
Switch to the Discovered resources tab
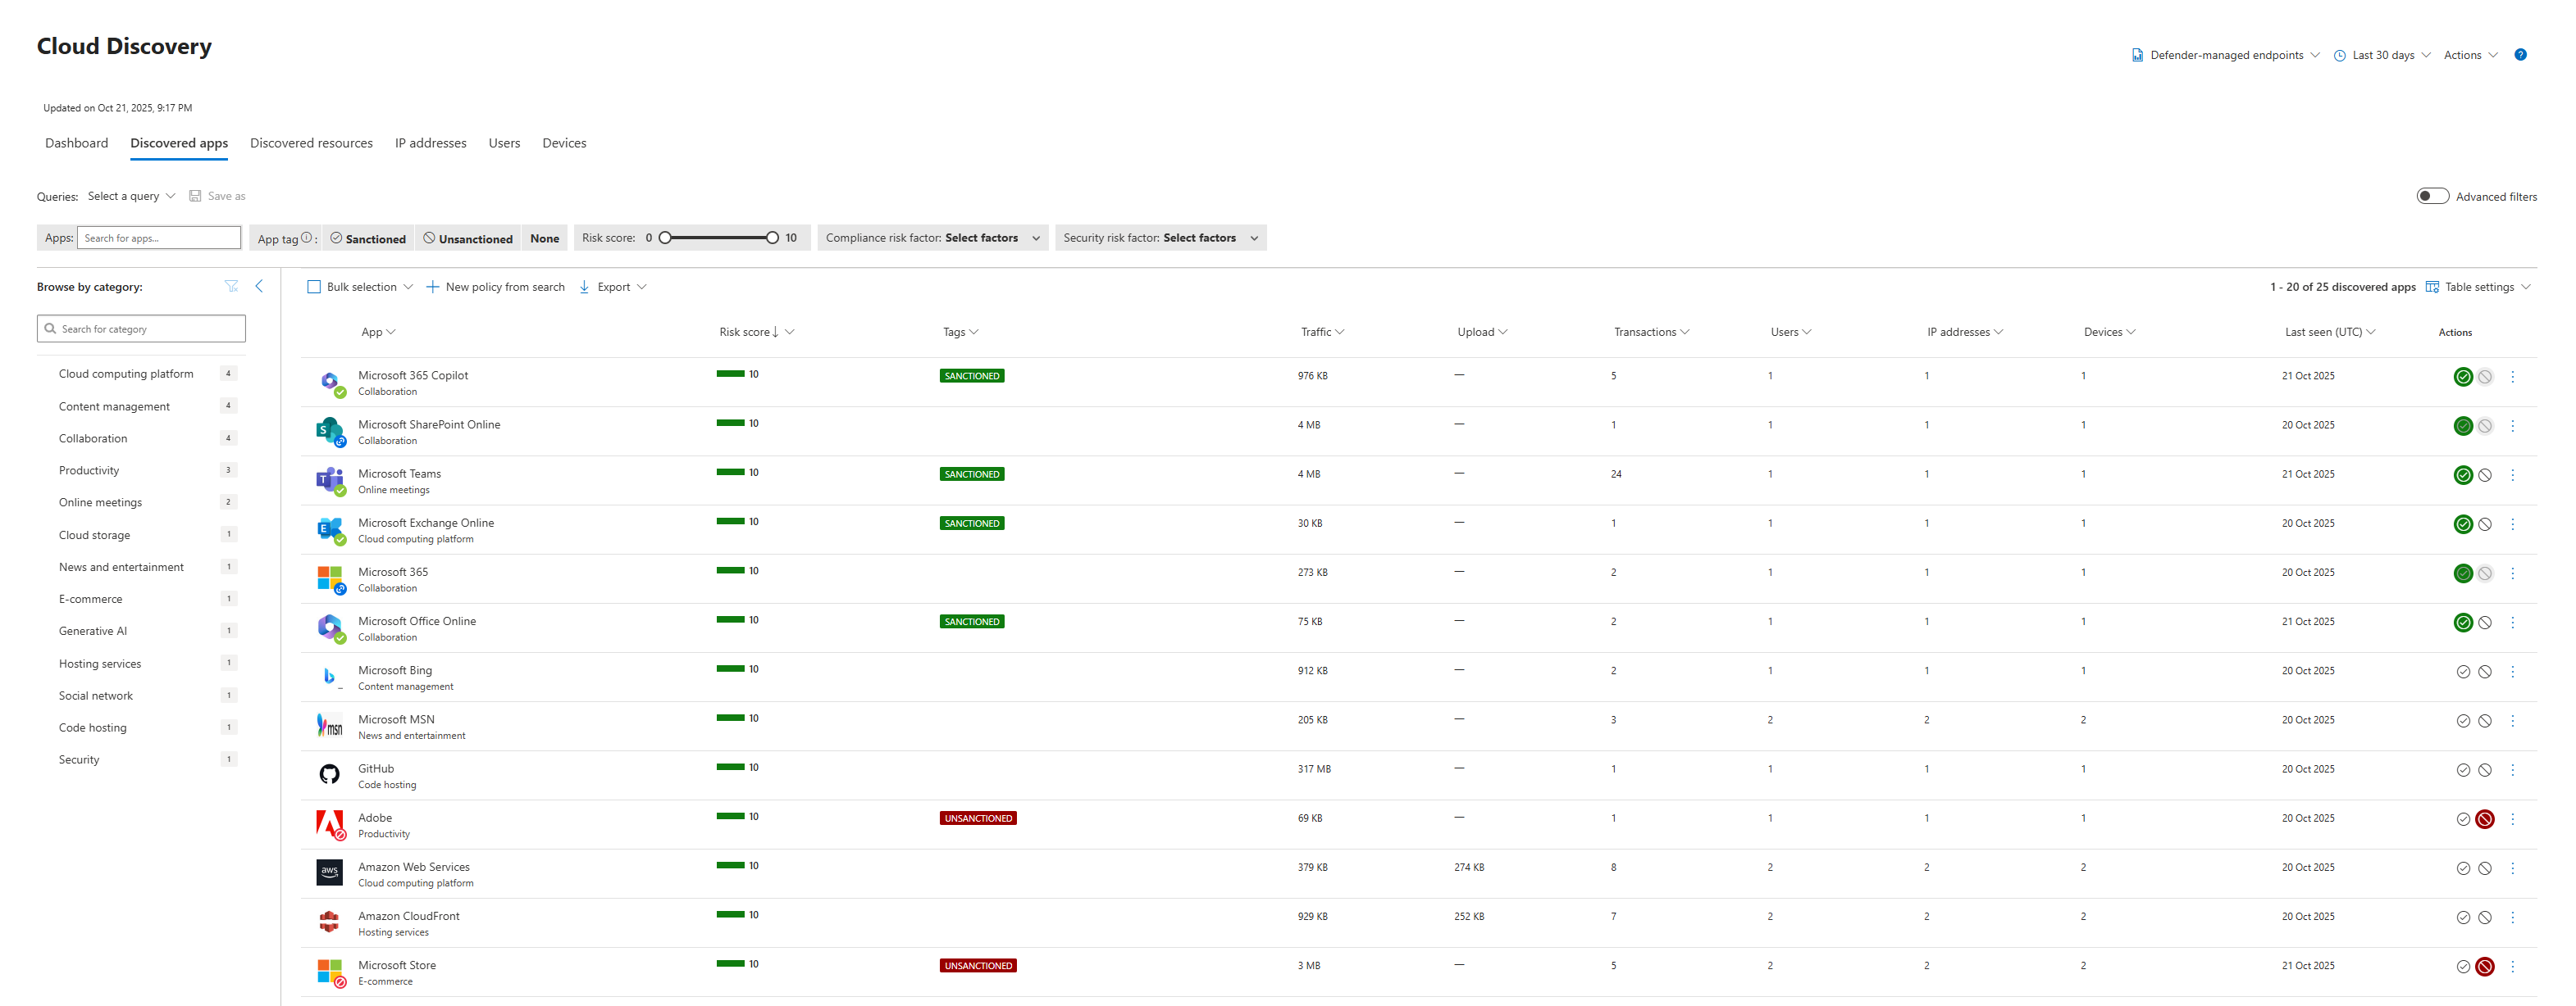[311, 144]
